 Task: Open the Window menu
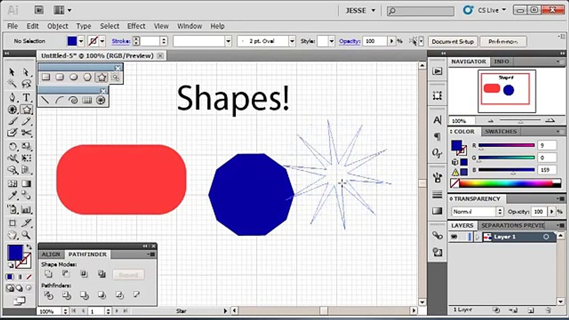189,26
